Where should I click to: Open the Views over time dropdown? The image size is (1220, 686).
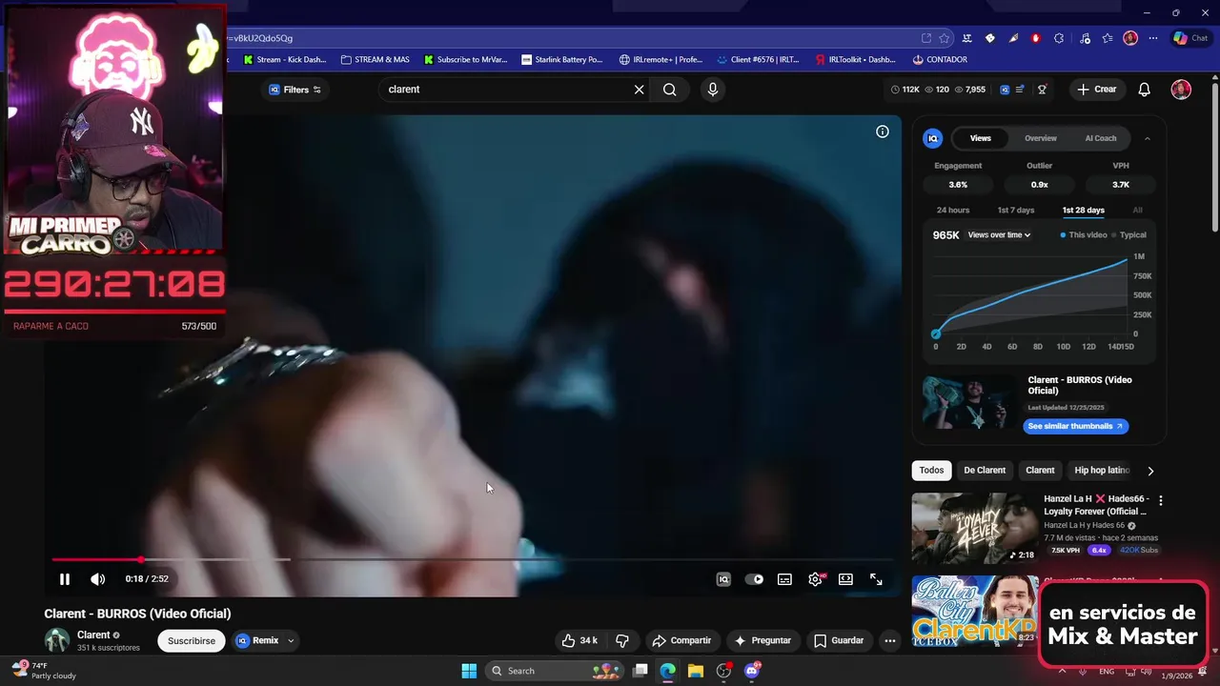[999, 235]
